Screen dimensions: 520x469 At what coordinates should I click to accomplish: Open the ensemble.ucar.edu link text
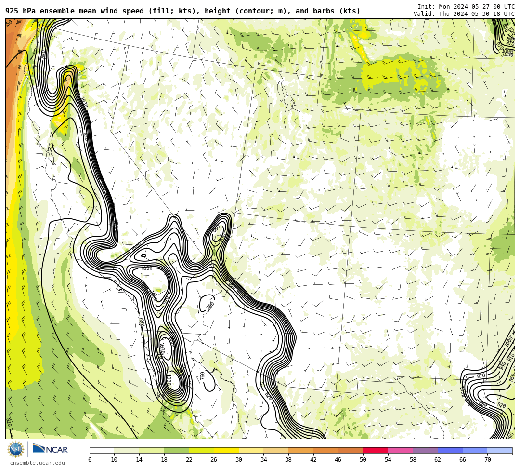(x=38, y=463)
